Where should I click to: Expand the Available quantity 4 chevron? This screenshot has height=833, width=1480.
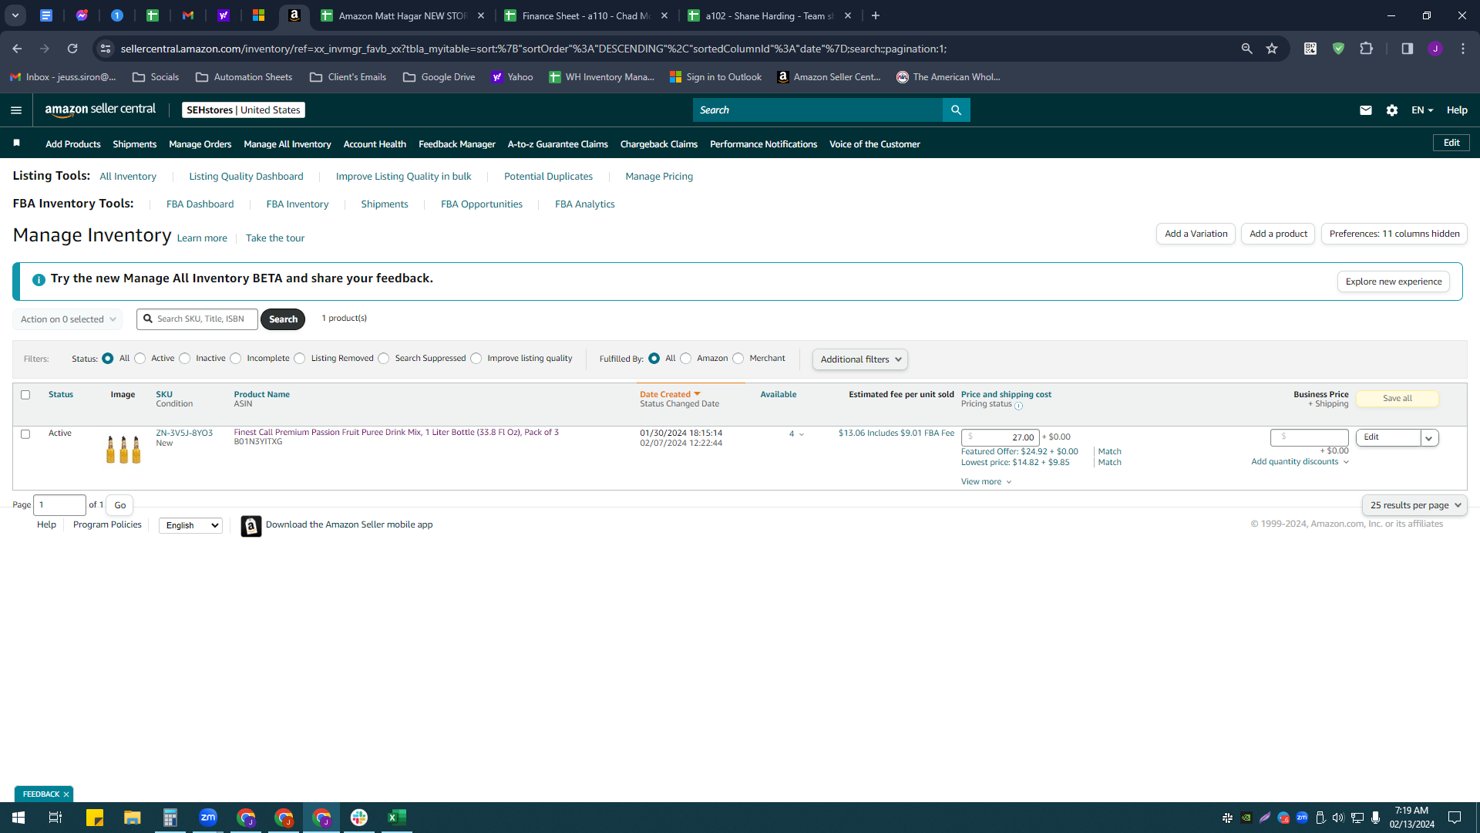802,434
